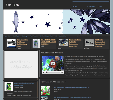Image resolution: width=113 pixels, height=100 pixels.
Task: Open the 1. TEST menu item
Action: [75, 7]
